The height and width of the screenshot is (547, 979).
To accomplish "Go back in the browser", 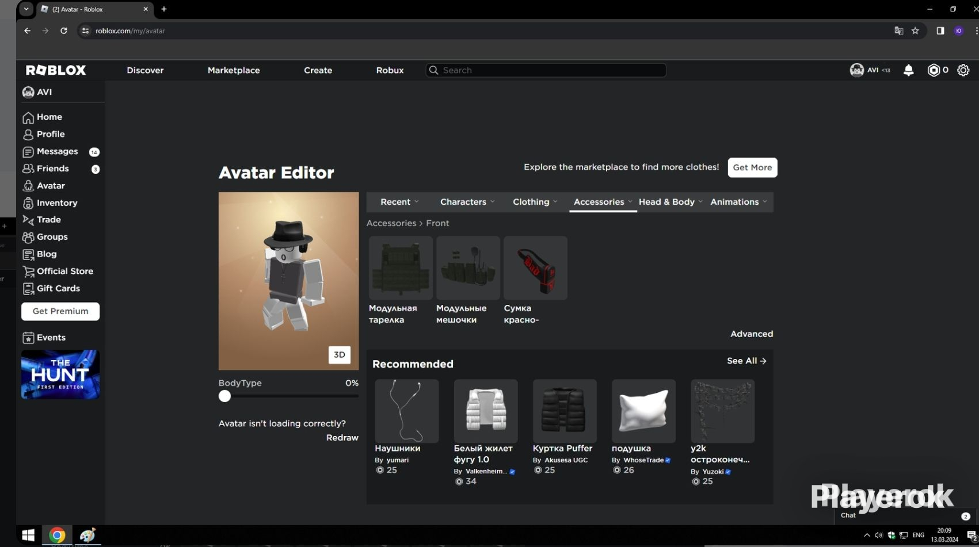I will [27, 31].
